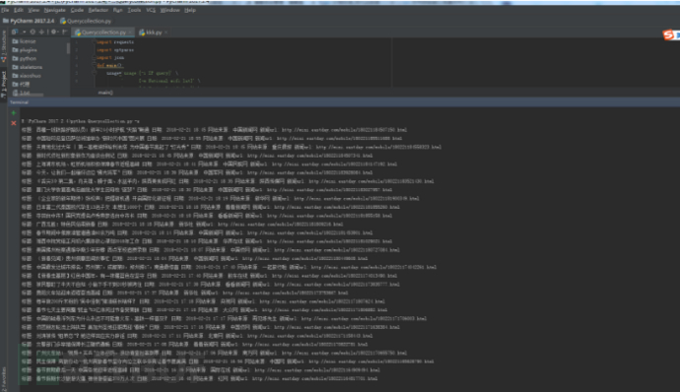The image size is (680, 392).
Task: Open the Edit menu
Action: pos(19,10)
